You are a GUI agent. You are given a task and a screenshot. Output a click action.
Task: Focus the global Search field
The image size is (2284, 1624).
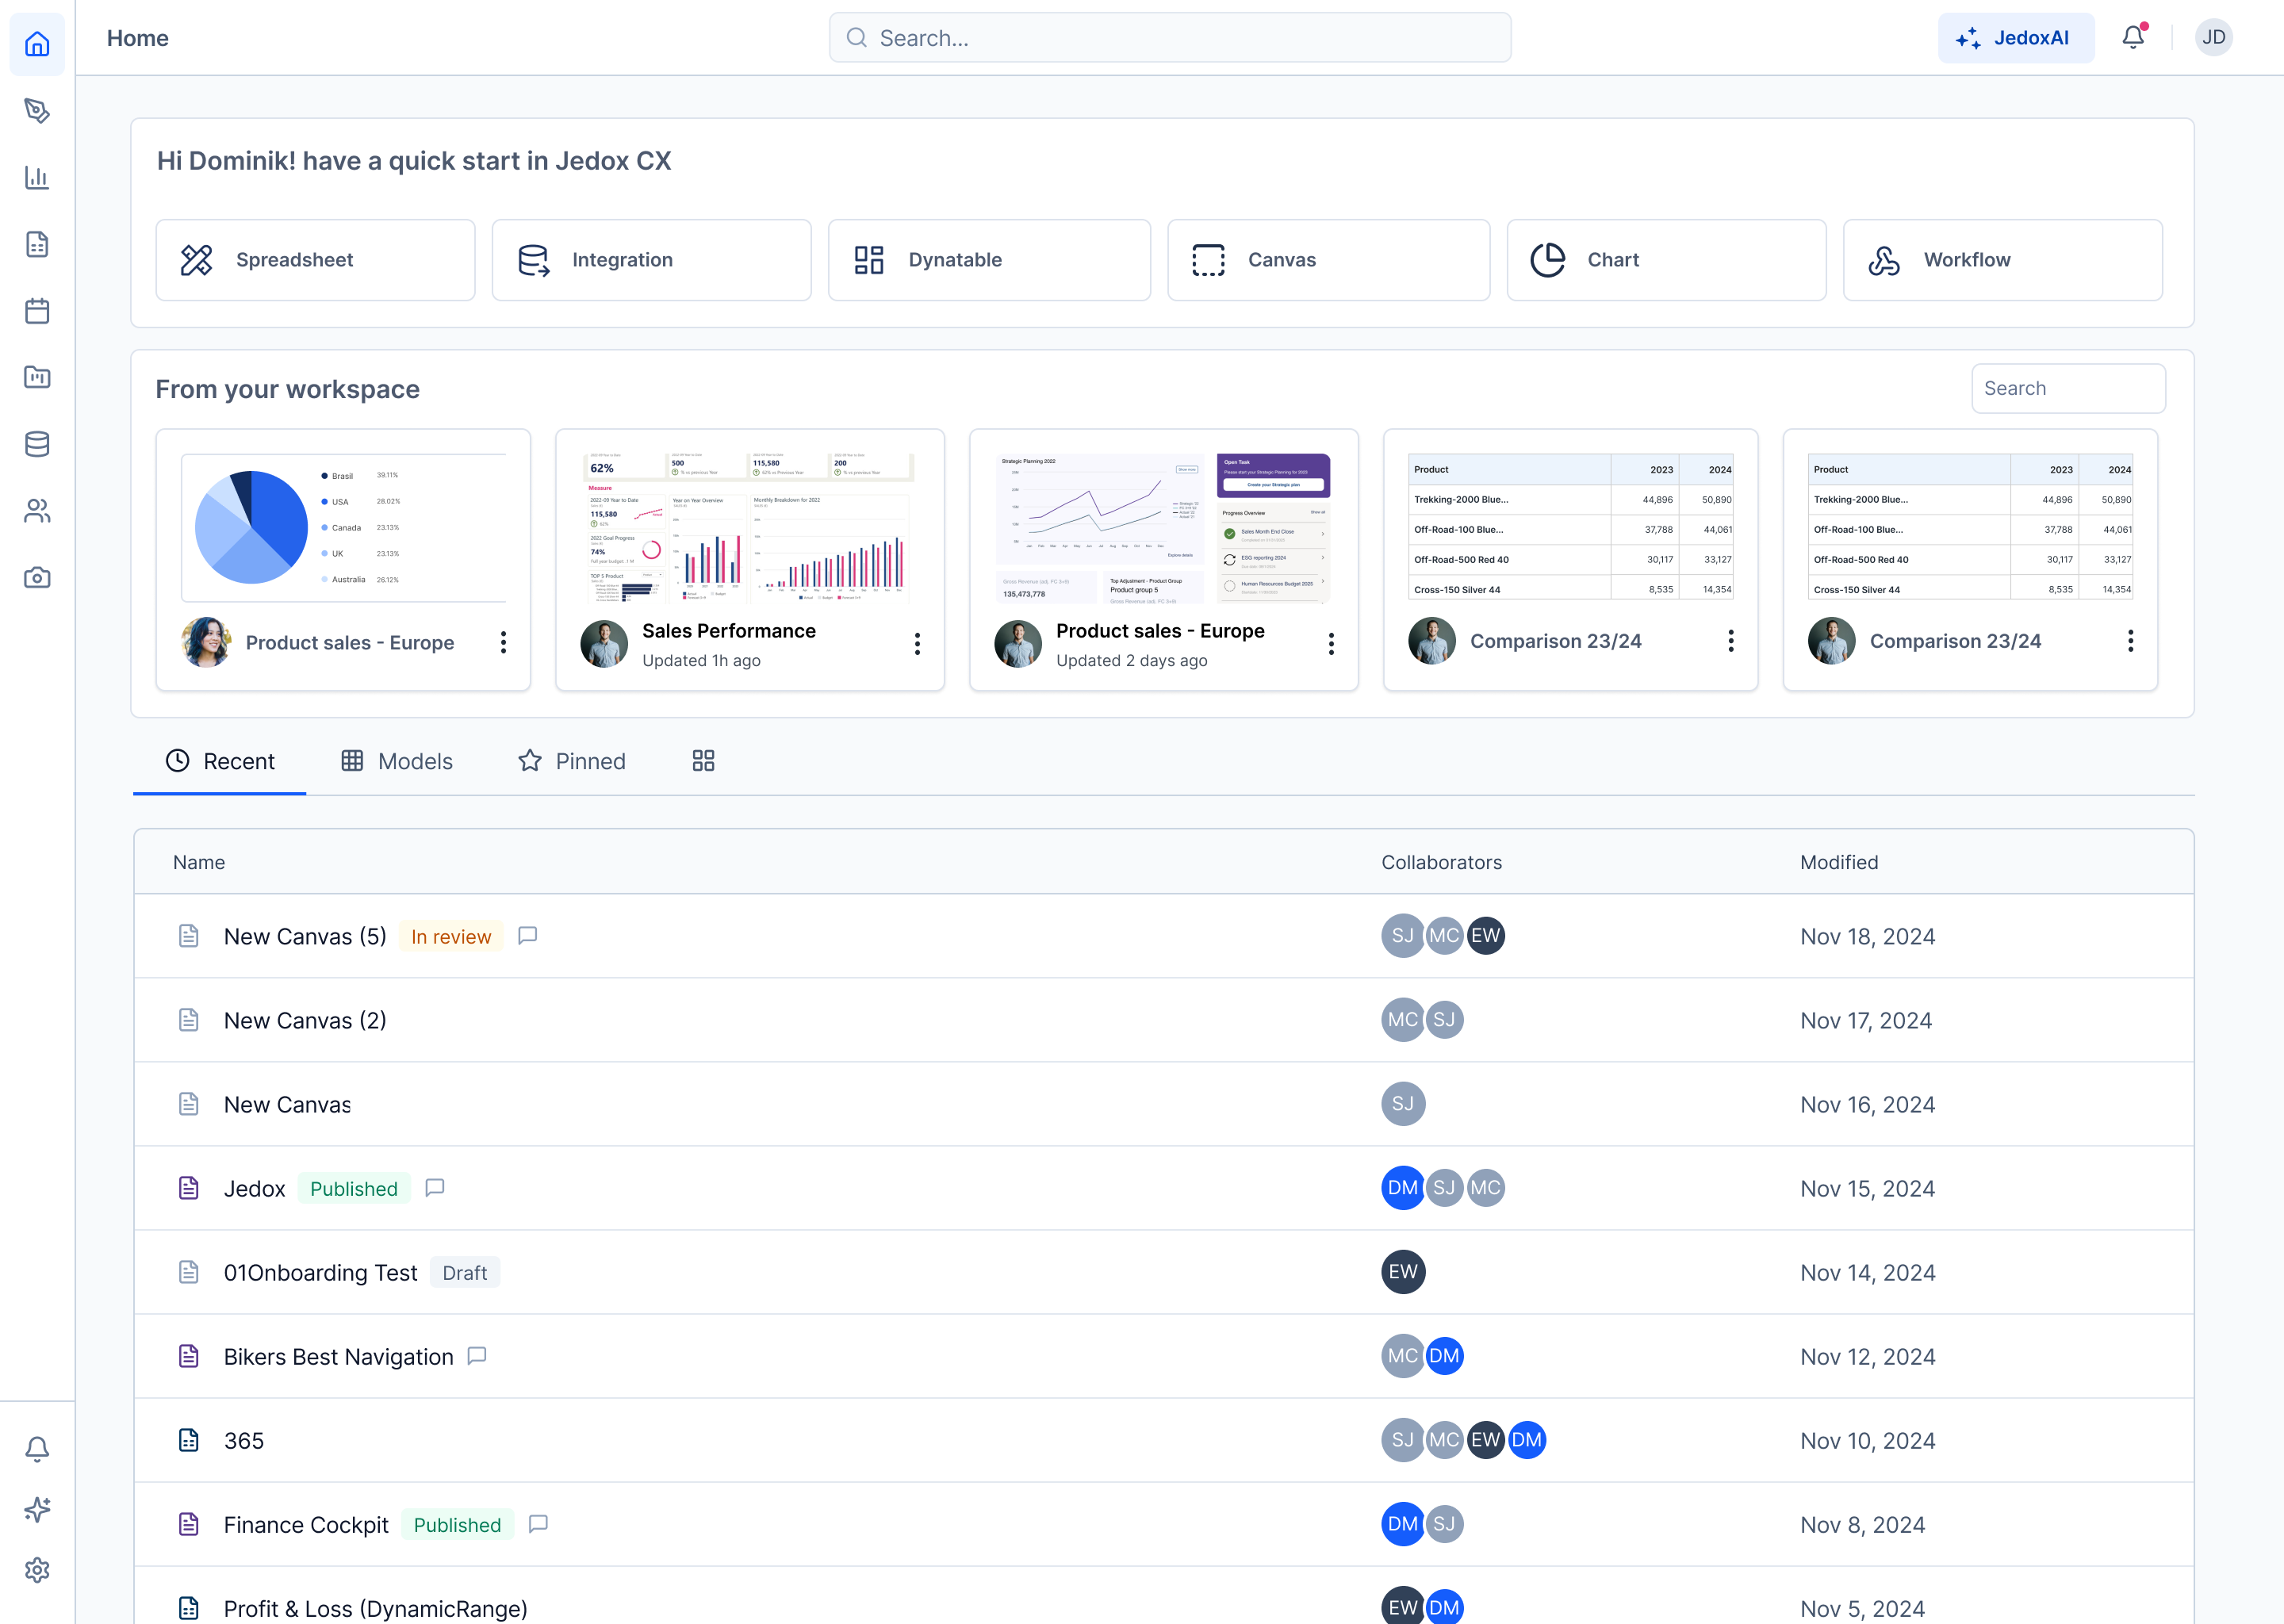1170,38
